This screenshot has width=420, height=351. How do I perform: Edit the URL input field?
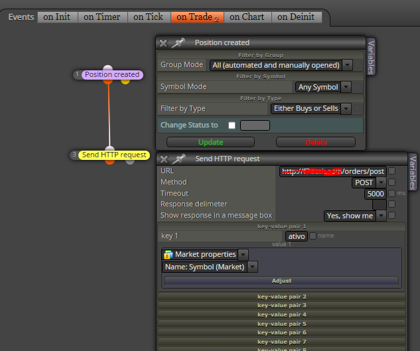[332, 171]
